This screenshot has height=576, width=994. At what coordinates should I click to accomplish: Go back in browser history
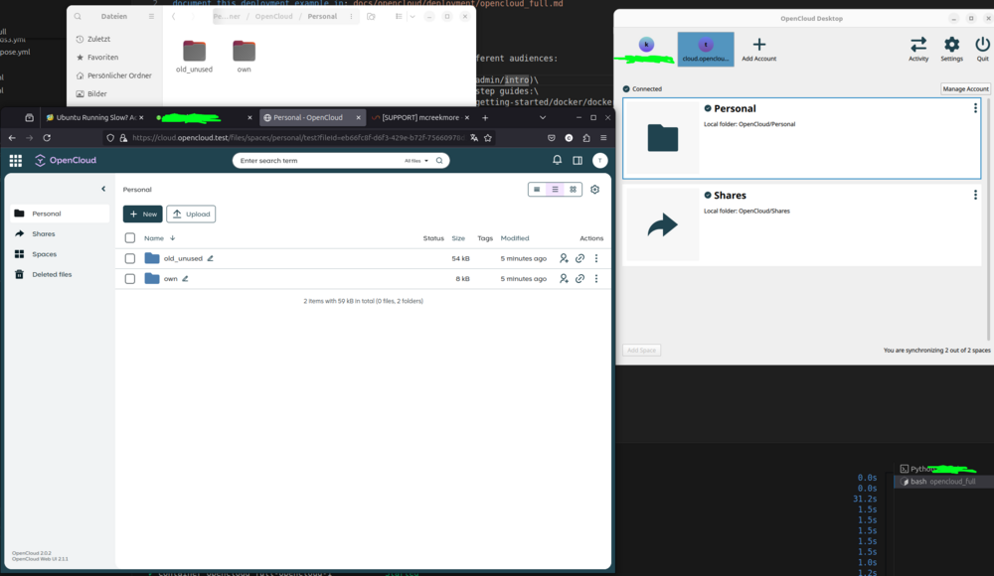tap(12, 137)
